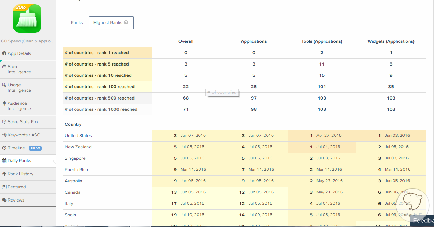The width and height of the screenshot is (434, 227).
Task: Open Store Intelligence section
Action: coord(19,69)
